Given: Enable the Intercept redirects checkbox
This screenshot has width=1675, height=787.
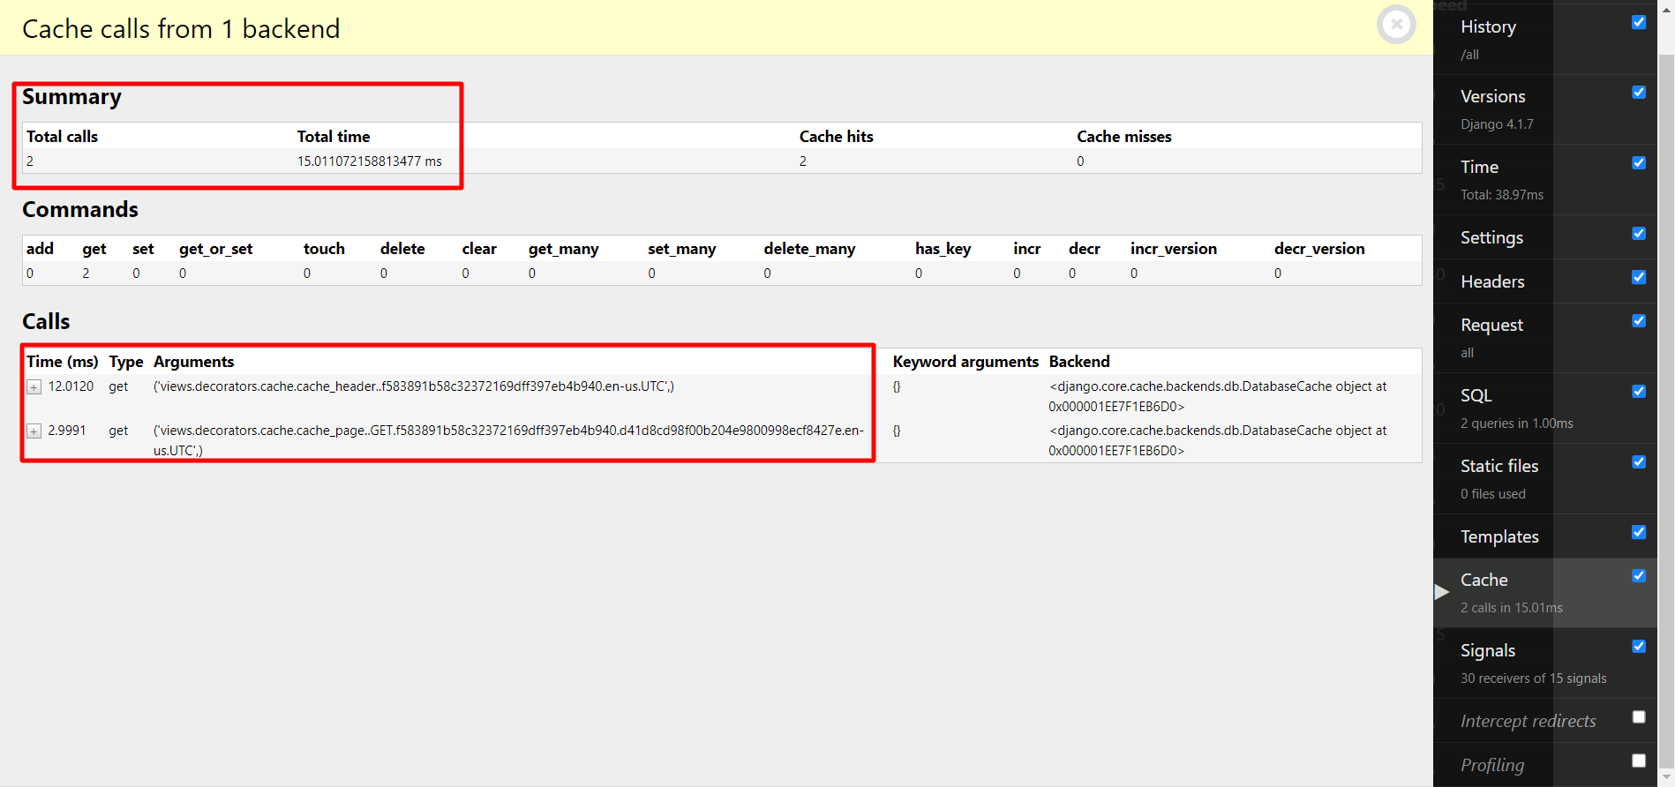Looking at the screenshot, I should (x=1639, y=717).
